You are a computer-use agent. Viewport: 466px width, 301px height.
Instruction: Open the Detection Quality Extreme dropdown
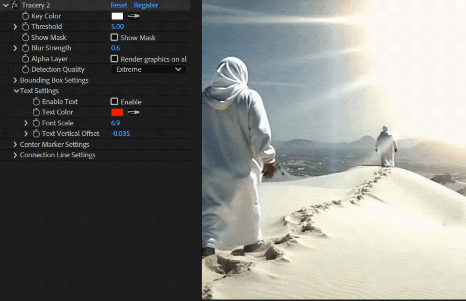(x=149, y=70)
